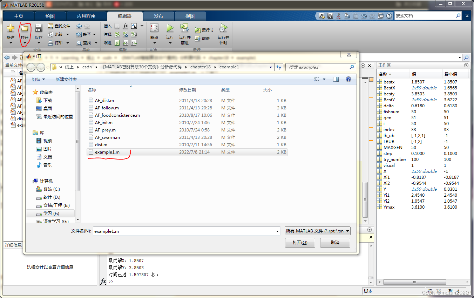Screen dimensions: 474x298
Task: Click the uncomment % icon with blue x
Action: pyautogui.click(x=126, y=34)
